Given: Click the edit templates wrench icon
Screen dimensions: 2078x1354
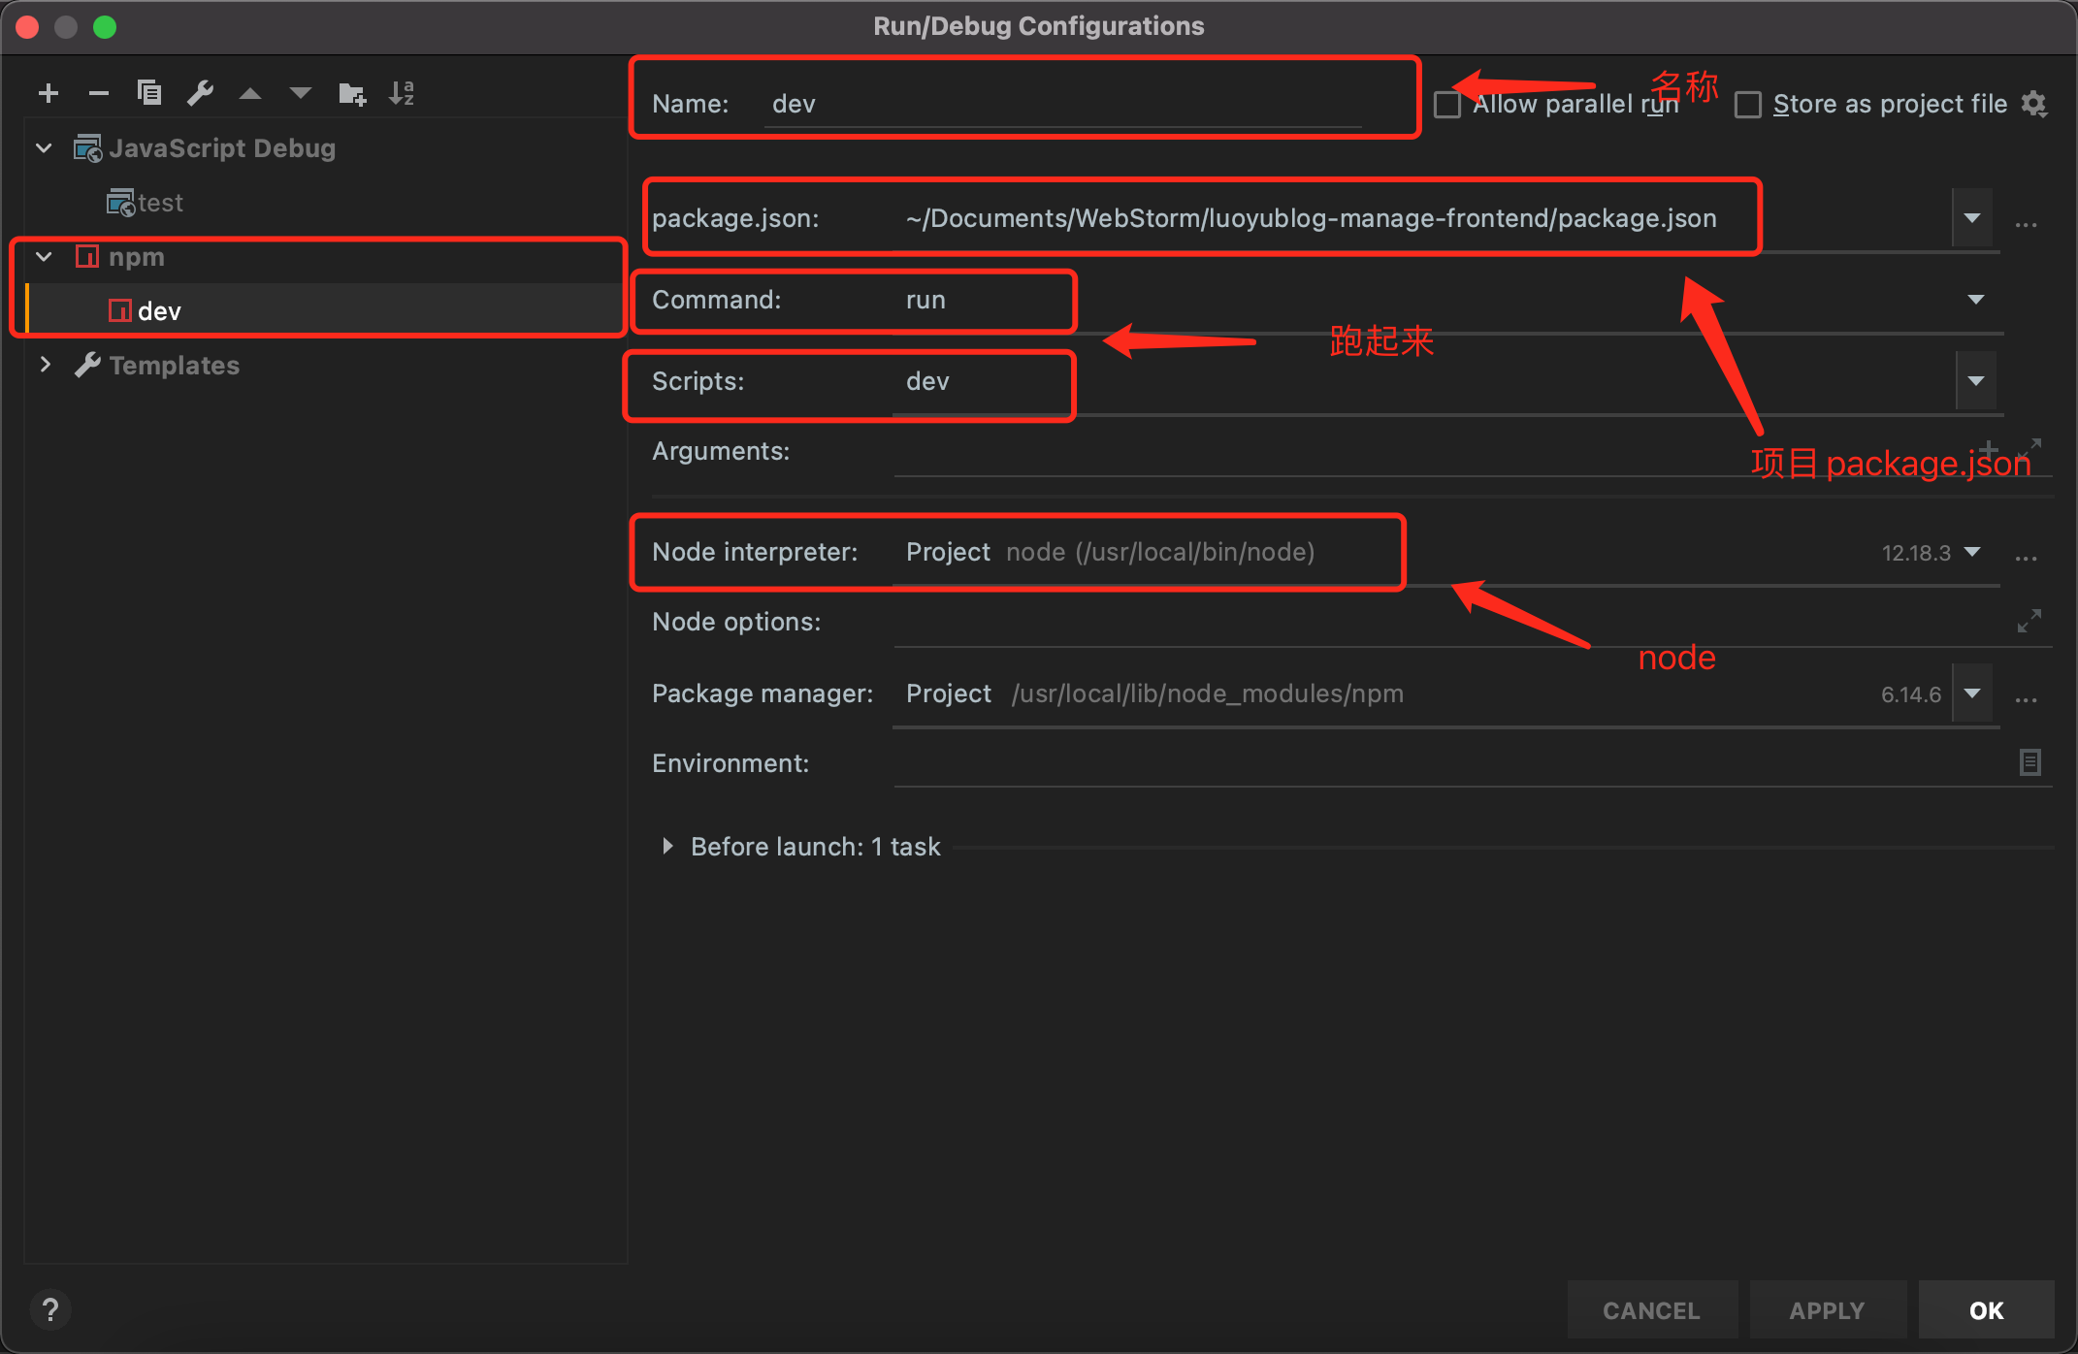Looking at the screenshot, I should point(200,93).
